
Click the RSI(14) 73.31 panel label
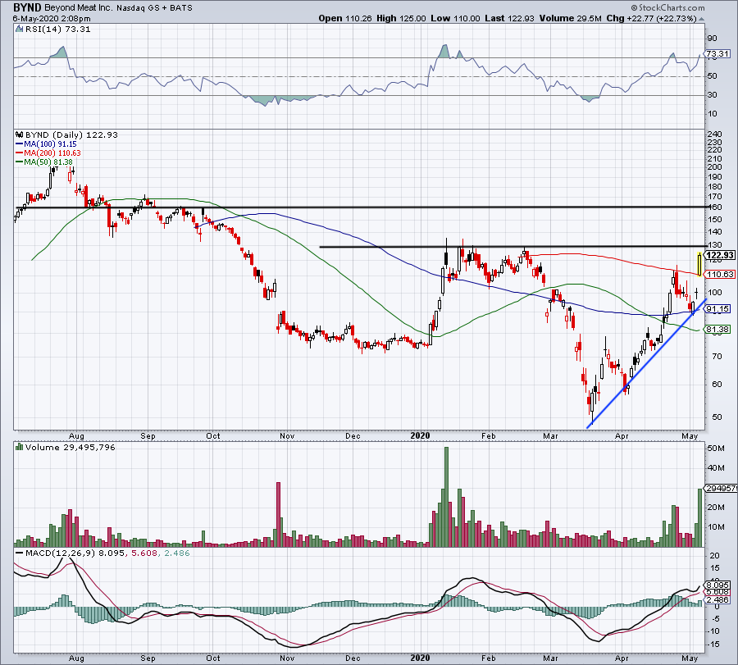click(x=57, y=30)
